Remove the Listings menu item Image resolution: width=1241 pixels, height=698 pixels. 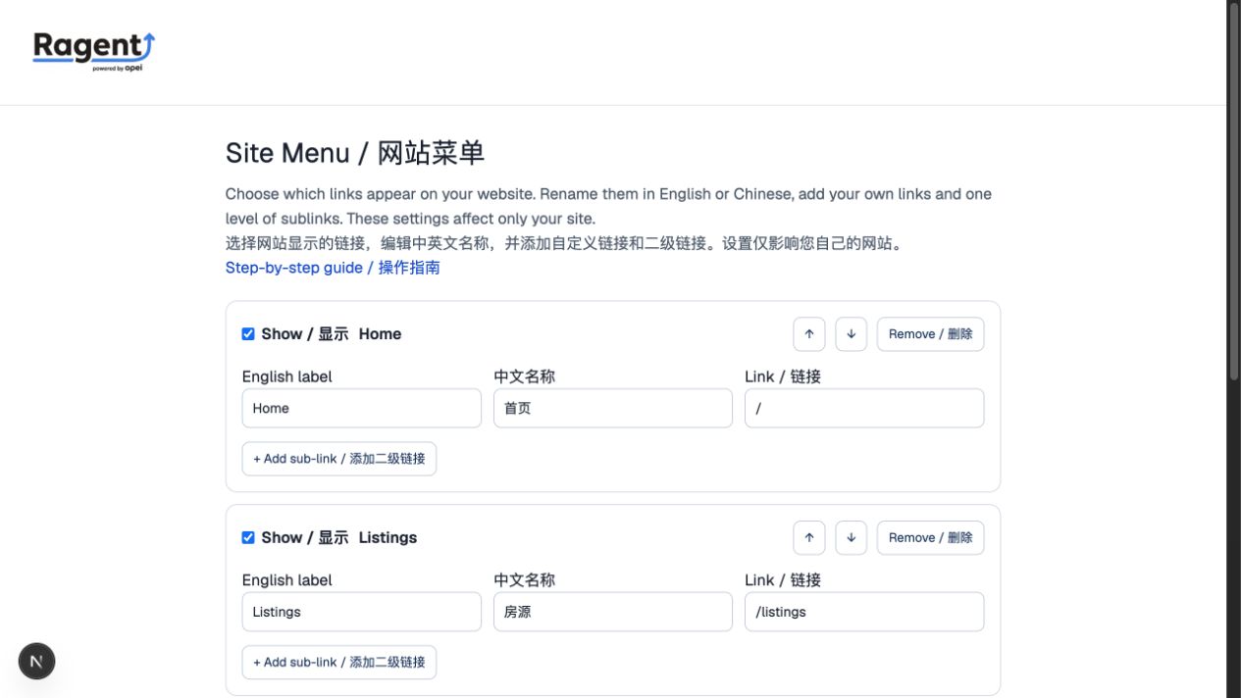[x=930, y=537]
